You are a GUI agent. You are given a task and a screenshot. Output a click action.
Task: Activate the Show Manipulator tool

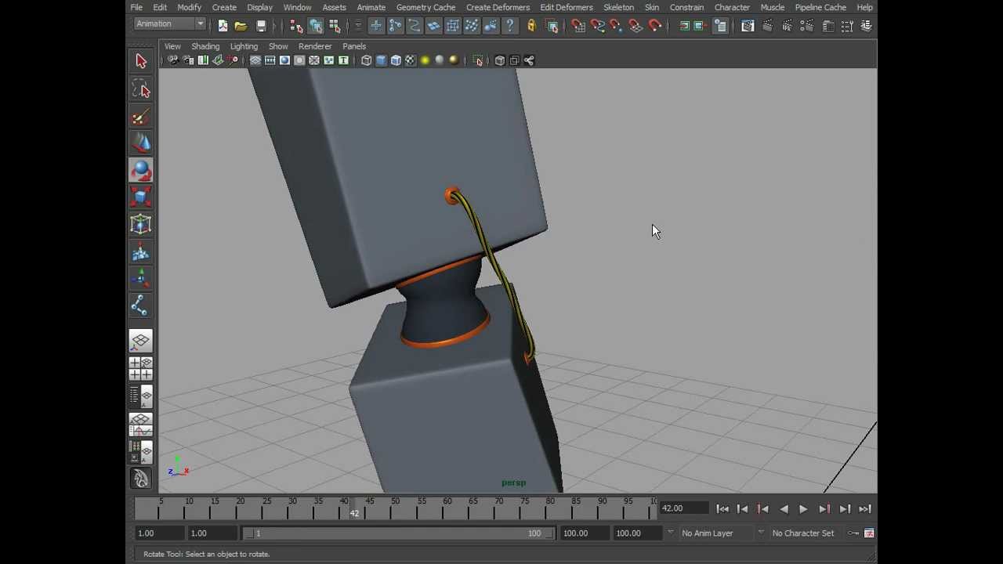point(141,279)
